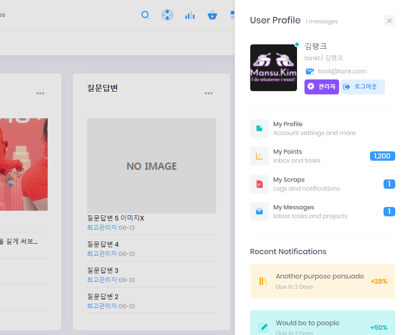Click the 로그아웃 logout button
The height and width of the screenshot is (335, 406).
coord(362,87)
